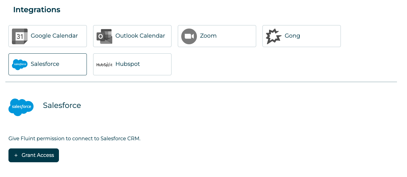Choose the Gong starburst icon
Image resolution: width=407 pixels, height=177 pixels.
273,36
